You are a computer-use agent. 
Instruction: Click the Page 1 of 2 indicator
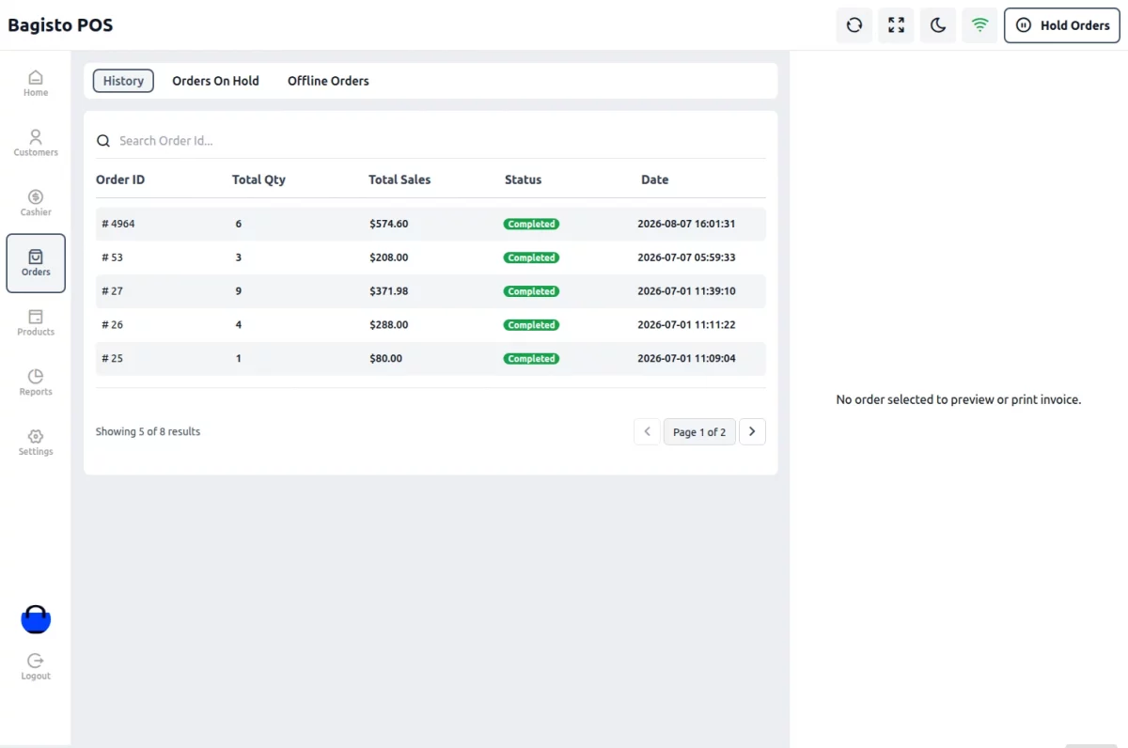coord(699,431)
